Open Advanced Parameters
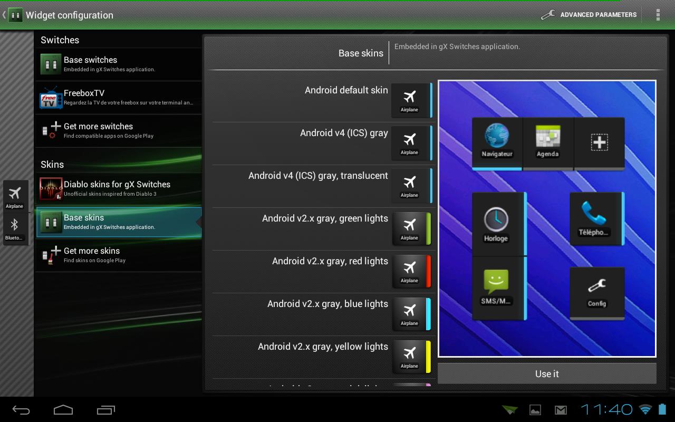 click(589, 15)
